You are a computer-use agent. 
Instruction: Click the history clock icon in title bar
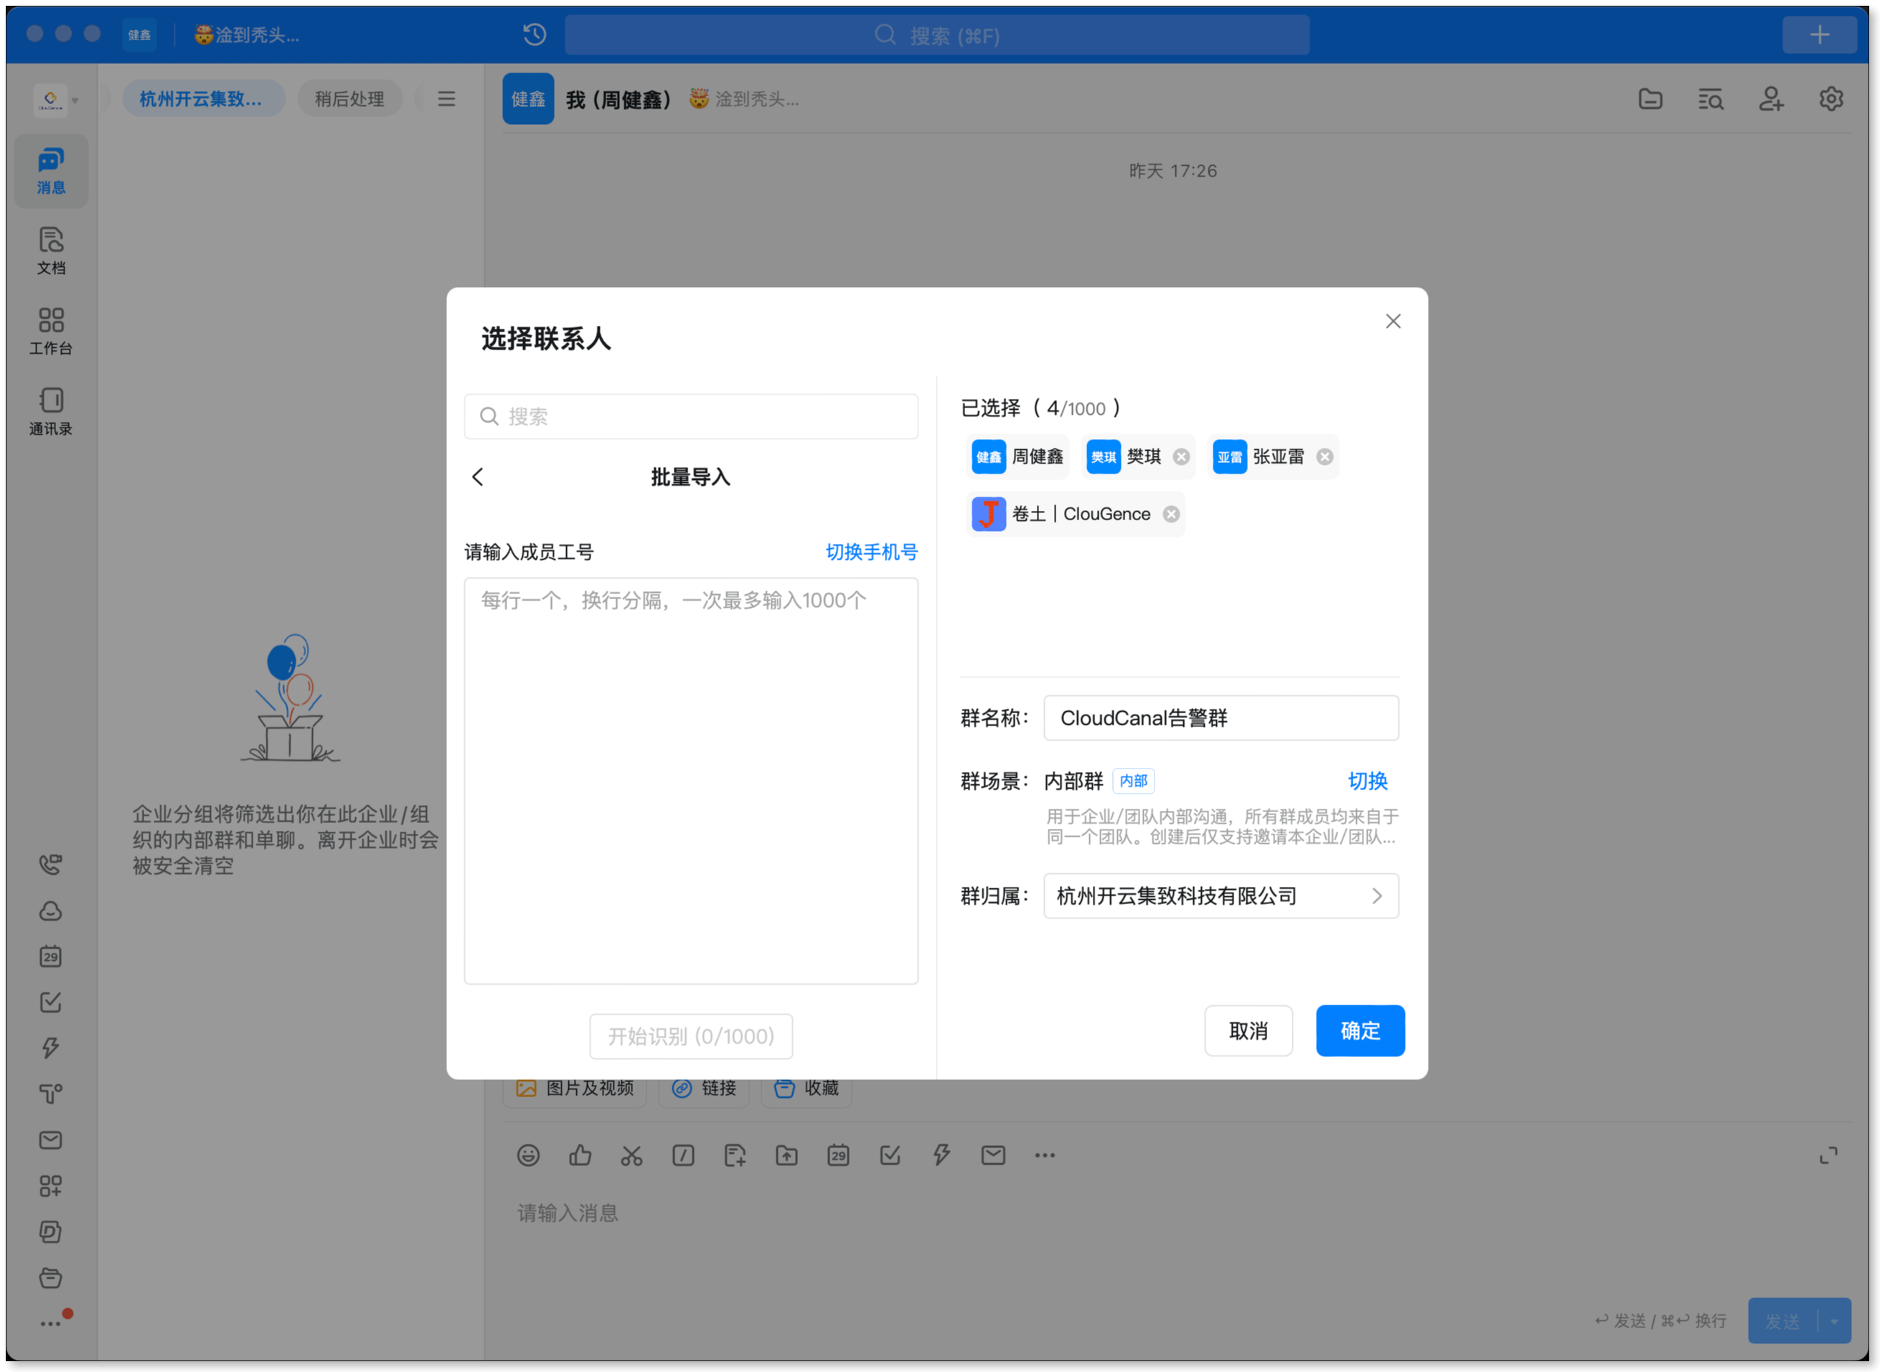point(534,35)
